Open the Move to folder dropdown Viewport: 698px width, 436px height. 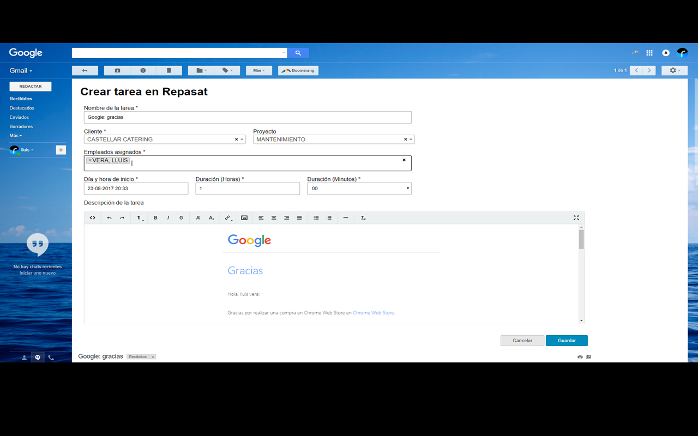tap(201, 70)
